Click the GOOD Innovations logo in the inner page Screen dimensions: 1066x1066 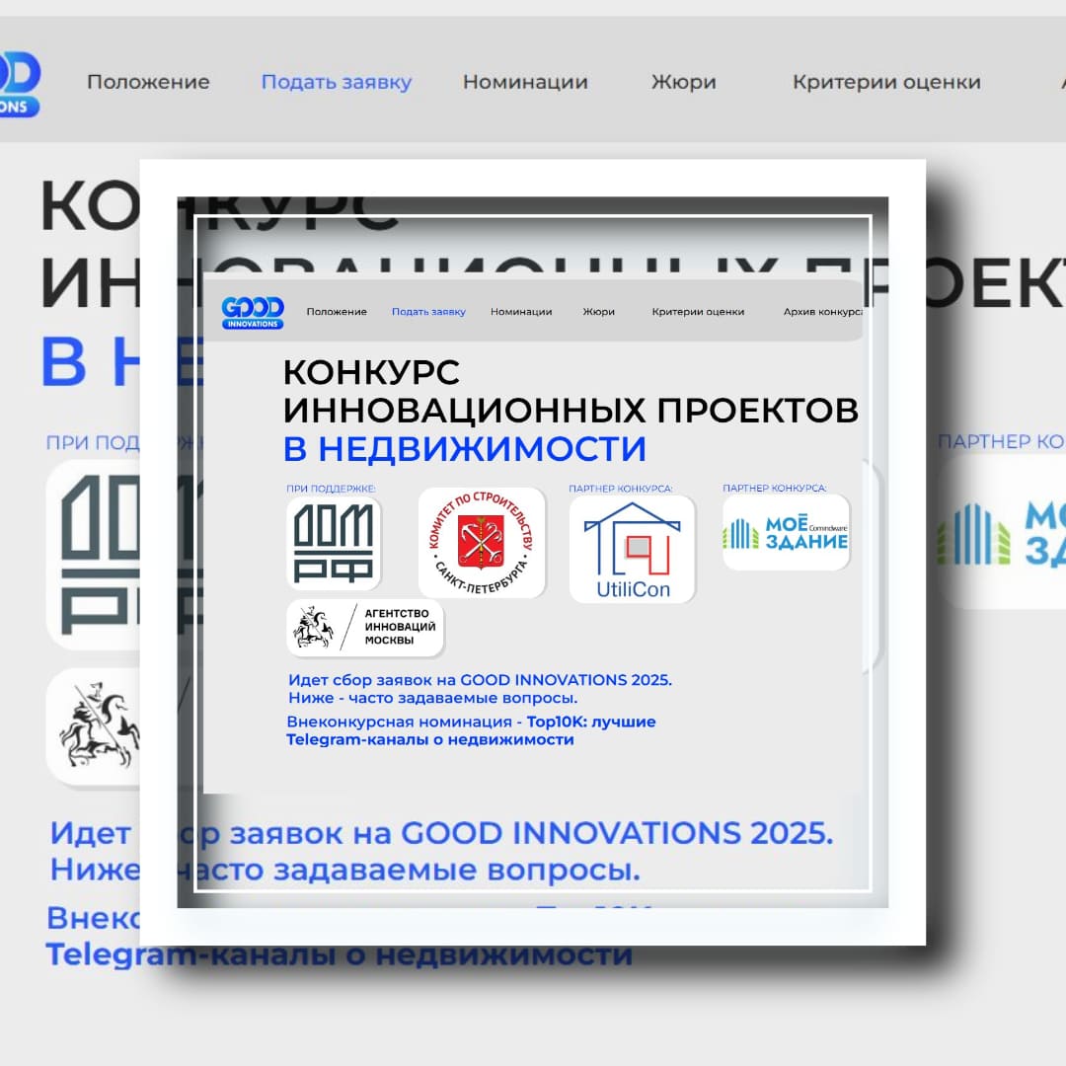253,313
